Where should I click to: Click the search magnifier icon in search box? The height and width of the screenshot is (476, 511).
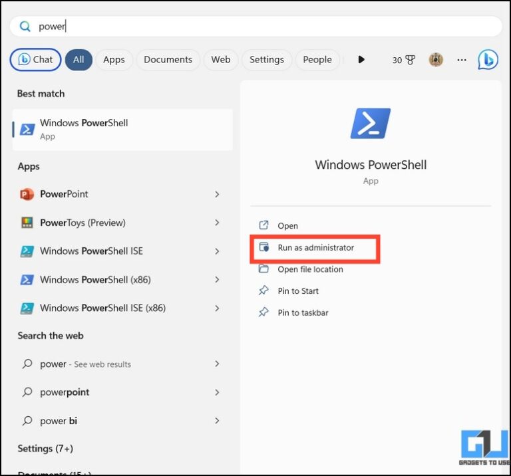click(x=25, y=27)
